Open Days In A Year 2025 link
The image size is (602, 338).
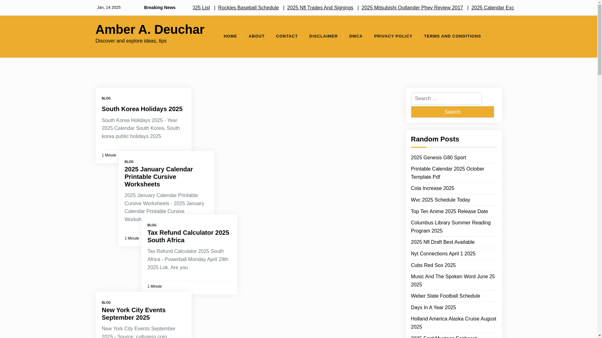click(433, 308)
